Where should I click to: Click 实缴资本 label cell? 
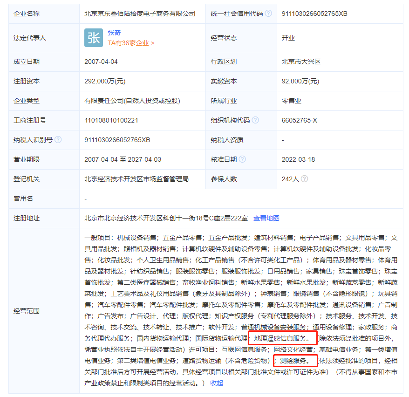pos(241,81)
